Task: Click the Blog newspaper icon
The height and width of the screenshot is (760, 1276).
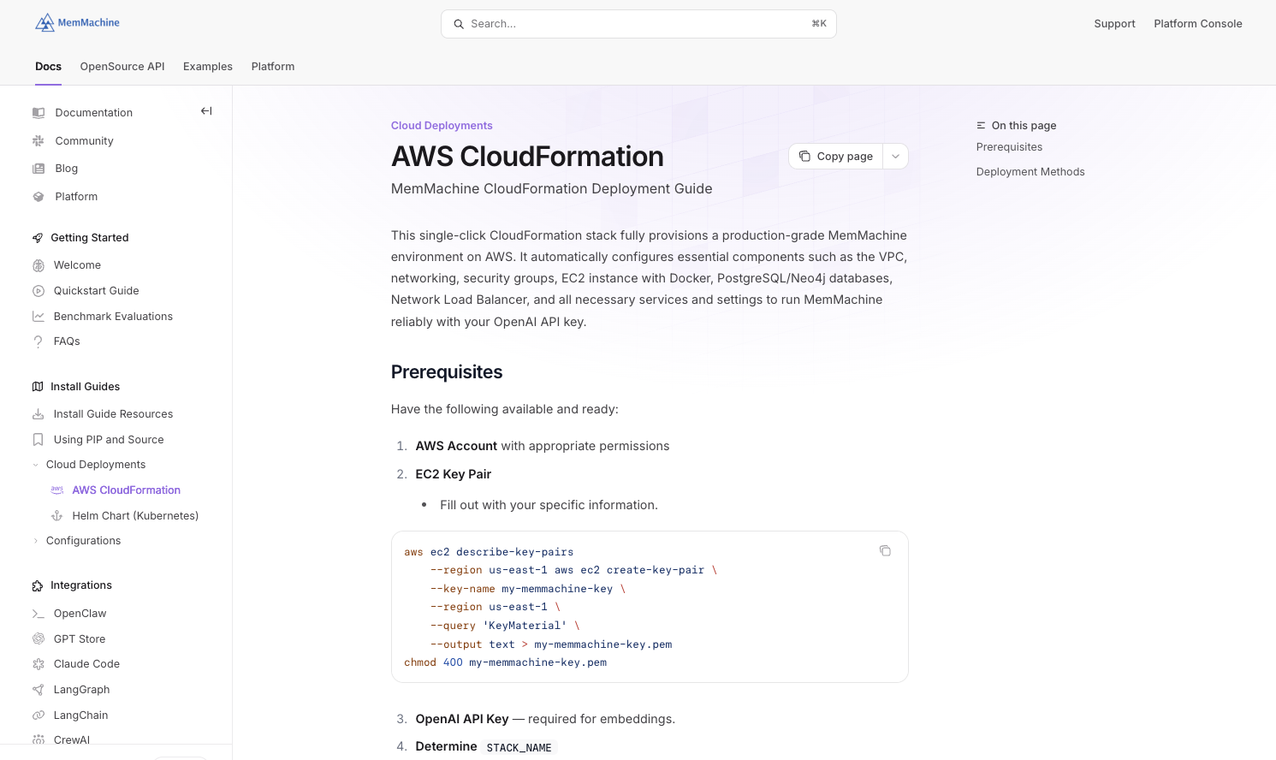Action: point(39,169)
